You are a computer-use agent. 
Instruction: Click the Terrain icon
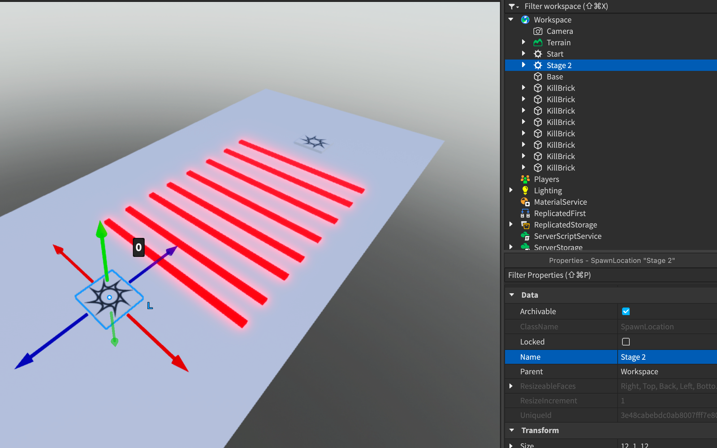pyautogui.click(x=538, y=43)
